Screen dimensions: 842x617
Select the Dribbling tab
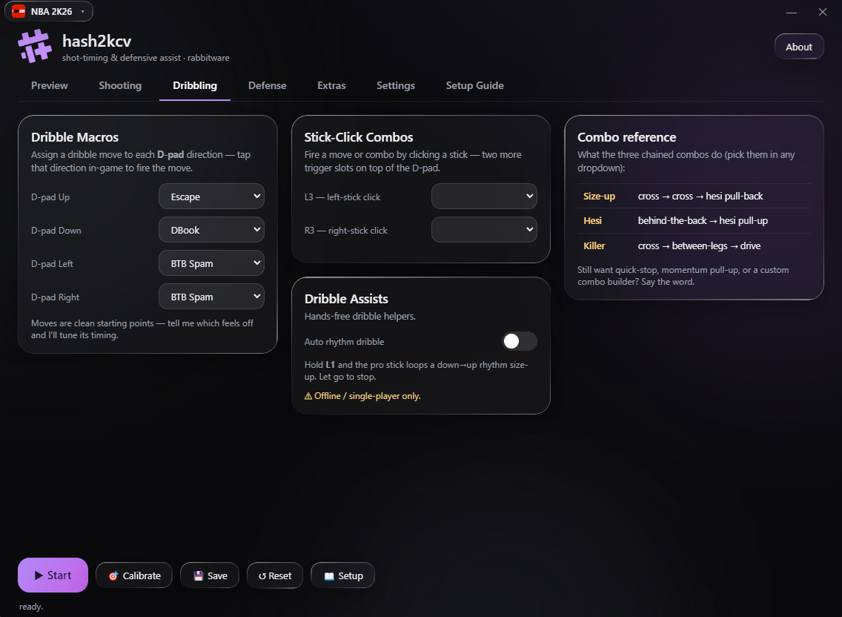(x=195, y=85)
